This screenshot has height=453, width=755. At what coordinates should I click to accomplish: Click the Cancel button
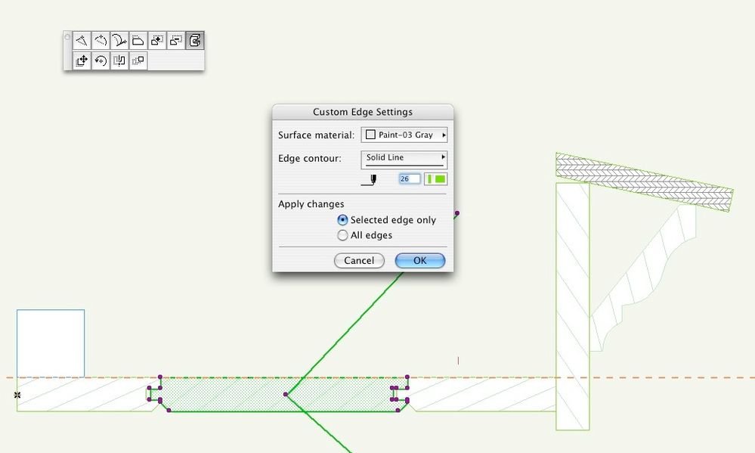pos(359,261)
